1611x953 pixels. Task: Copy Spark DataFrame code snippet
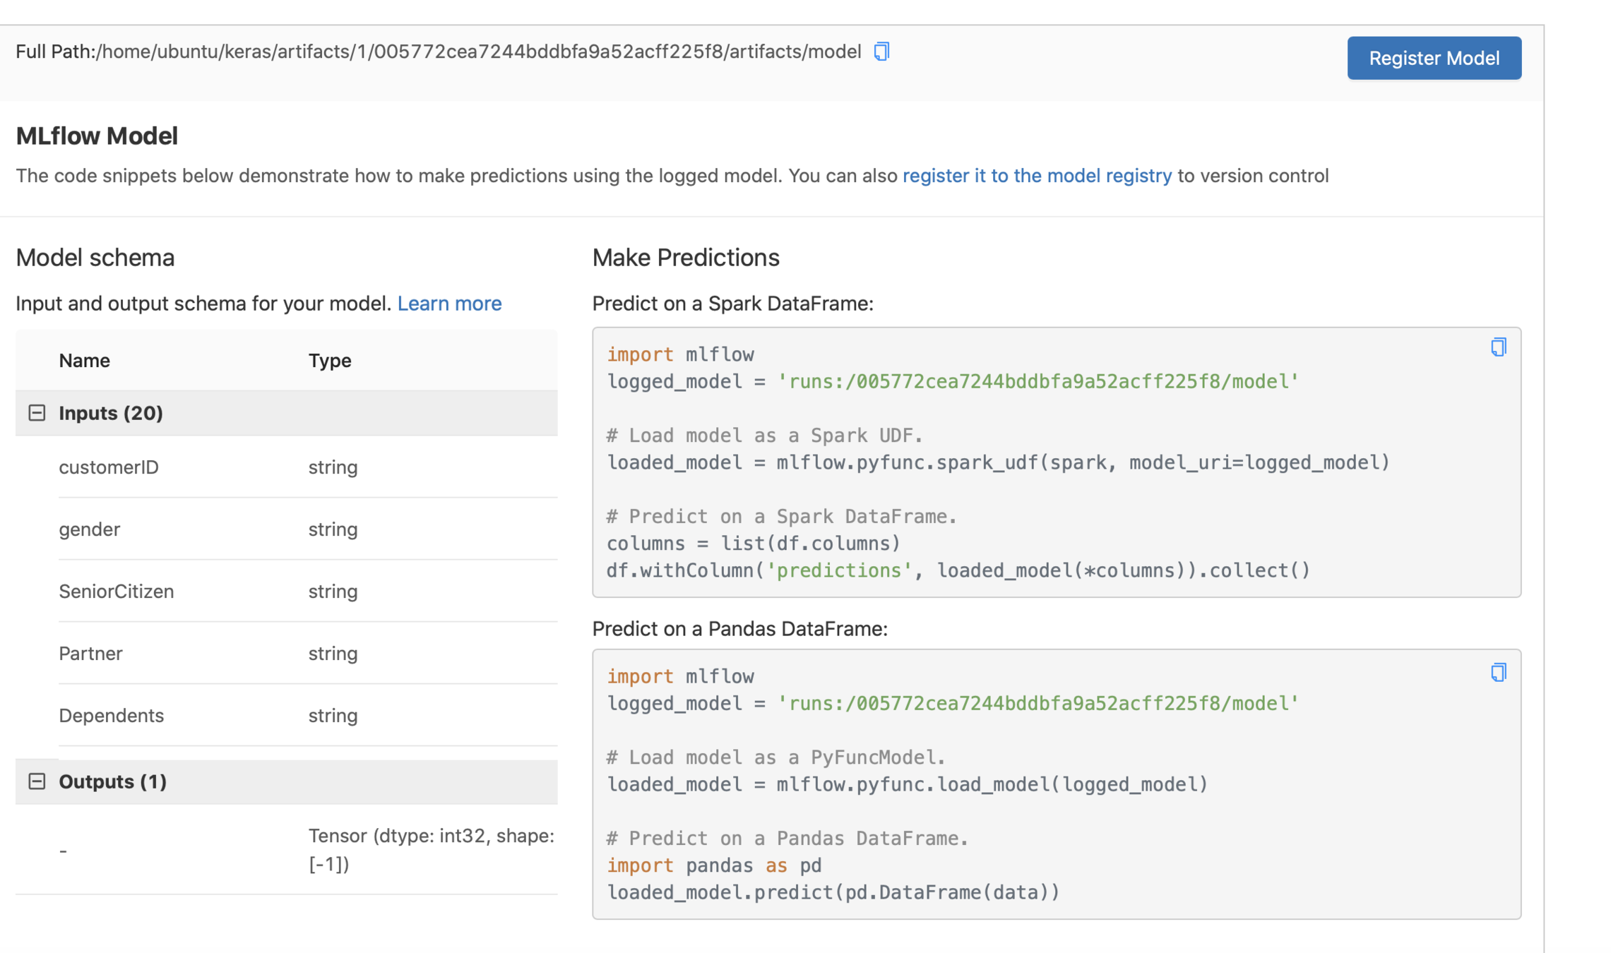click(1498, 347)
